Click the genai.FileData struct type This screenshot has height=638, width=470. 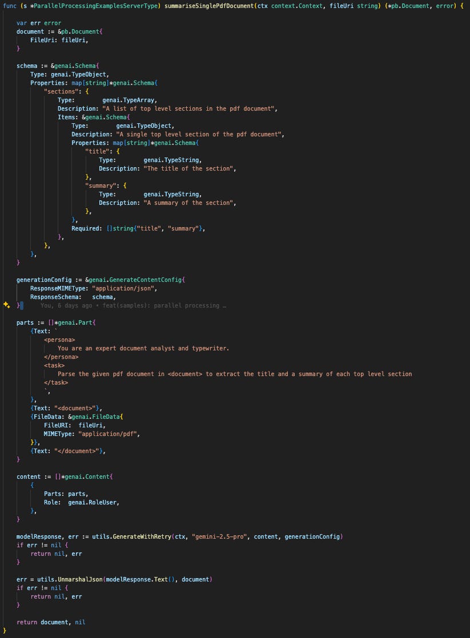pyautogui.click(x=97, y=417)
